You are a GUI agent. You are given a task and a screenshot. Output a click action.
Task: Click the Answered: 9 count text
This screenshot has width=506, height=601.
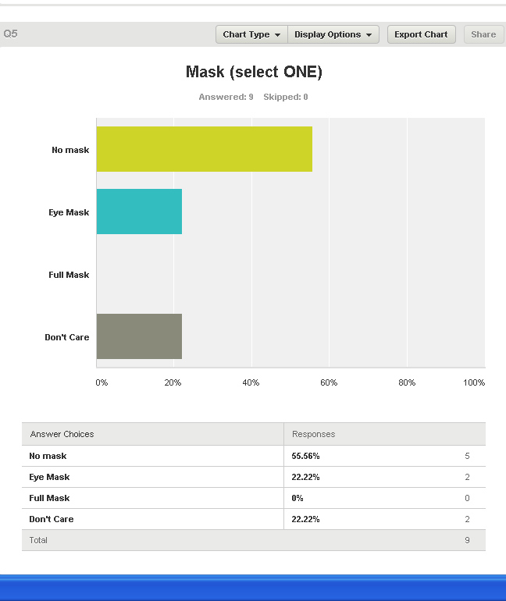[x=226, y=98]
